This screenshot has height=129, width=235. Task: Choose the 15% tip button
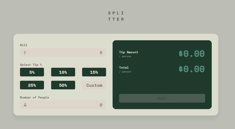coord(94,72)
